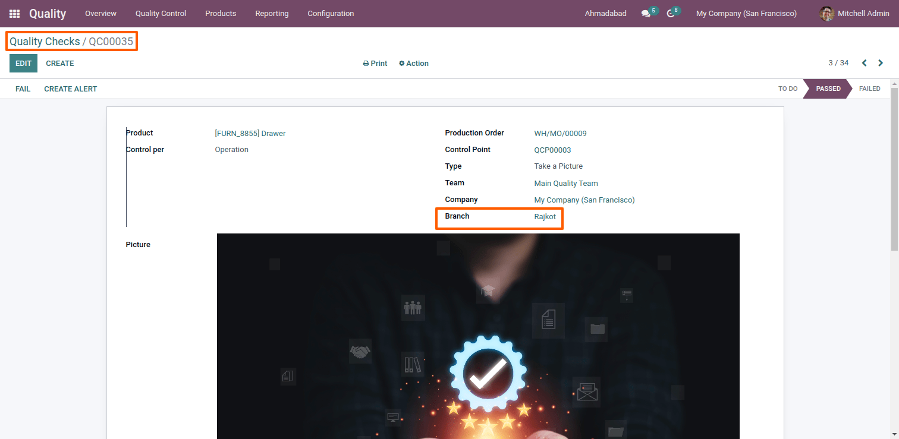
Task: Open the activities clock icon
Action: pyautogui.click(x=671, y=14)
